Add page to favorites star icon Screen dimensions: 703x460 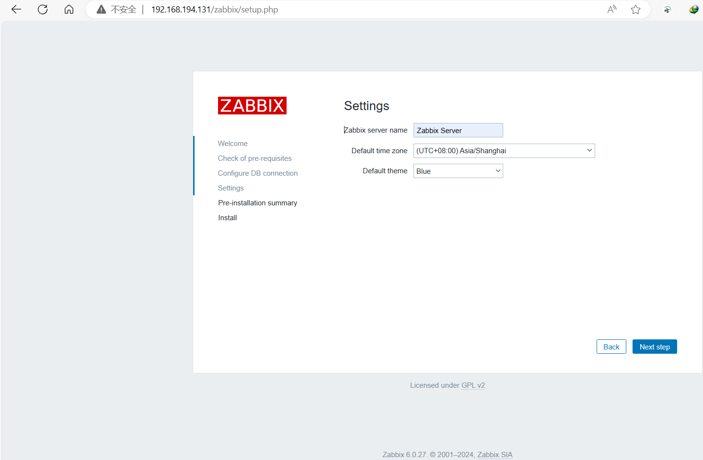[635, 10]
